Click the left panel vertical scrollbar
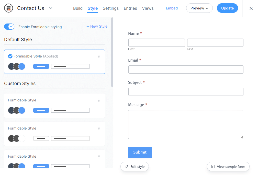 112,52
